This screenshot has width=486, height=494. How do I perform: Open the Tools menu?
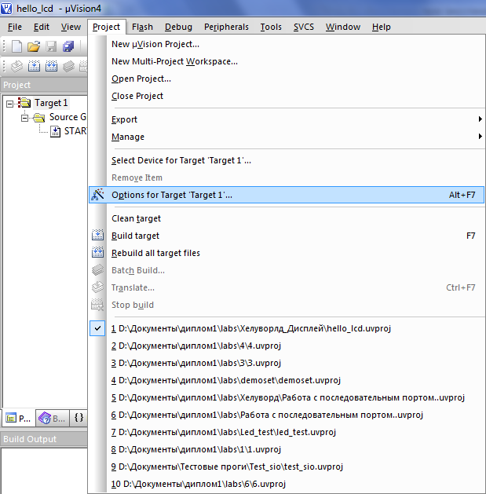271,27
